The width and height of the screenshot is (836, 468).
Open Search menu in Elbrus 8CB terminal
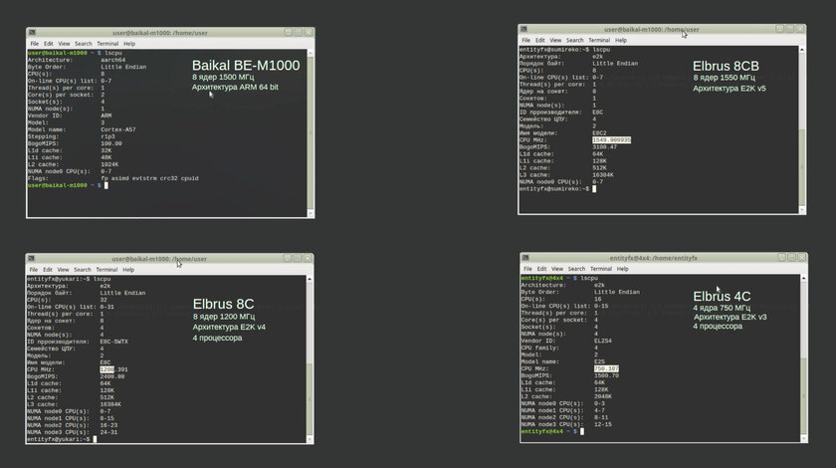point(575,40)
